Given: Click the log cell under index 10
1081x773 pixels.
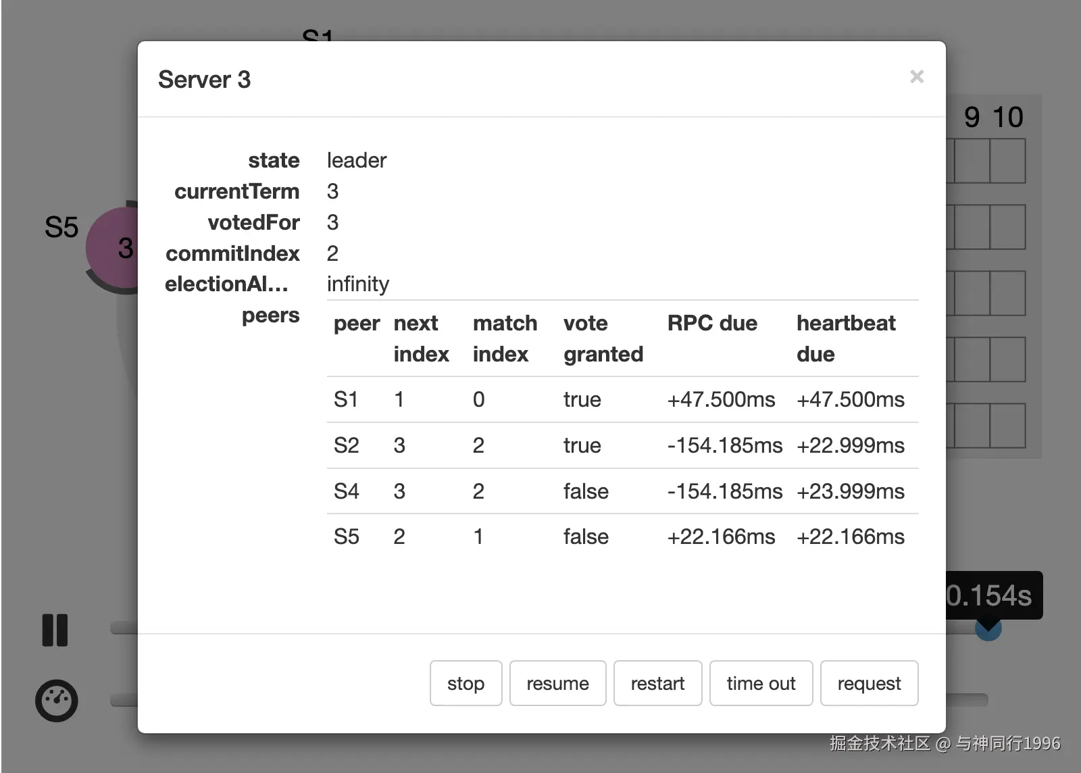Looking at the screenshot, I should coord(1007,161).
